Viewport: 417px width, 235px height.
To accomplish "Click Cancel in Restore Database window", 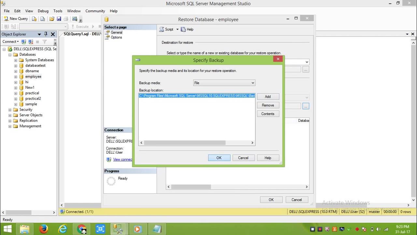I will point(296,200).
